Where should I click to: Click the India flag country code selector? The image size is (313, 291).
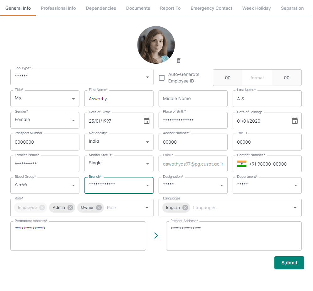point(242,164)
